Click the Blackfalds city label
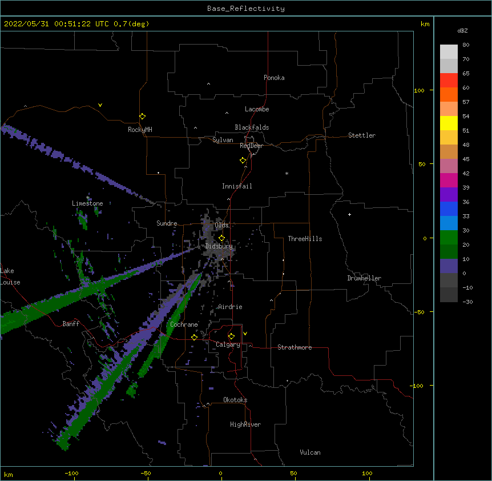The width and height of the screenshot is (492, 481). pos(252,127)
